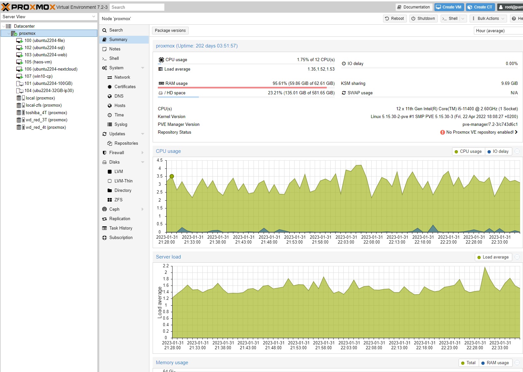The image size is (523, 372).
Task: Click the Search magnifier icon in node menu
Action: click(x=104, y=30)
